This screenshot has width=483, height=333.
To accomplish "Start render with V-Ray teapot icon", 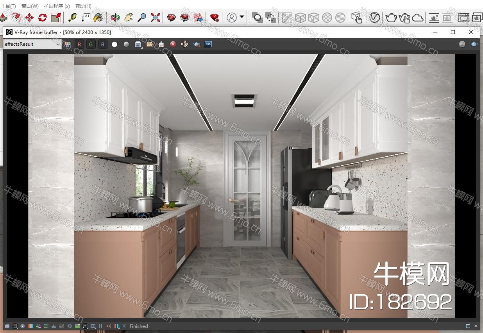I will pos(391,17).
